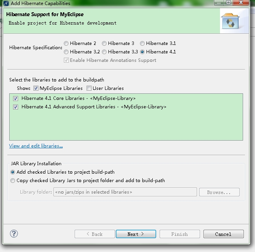The width and height of the screenshot is (255, 252).
Task: Pick the Hibernate 3.2 option
Action: [66, 52]
